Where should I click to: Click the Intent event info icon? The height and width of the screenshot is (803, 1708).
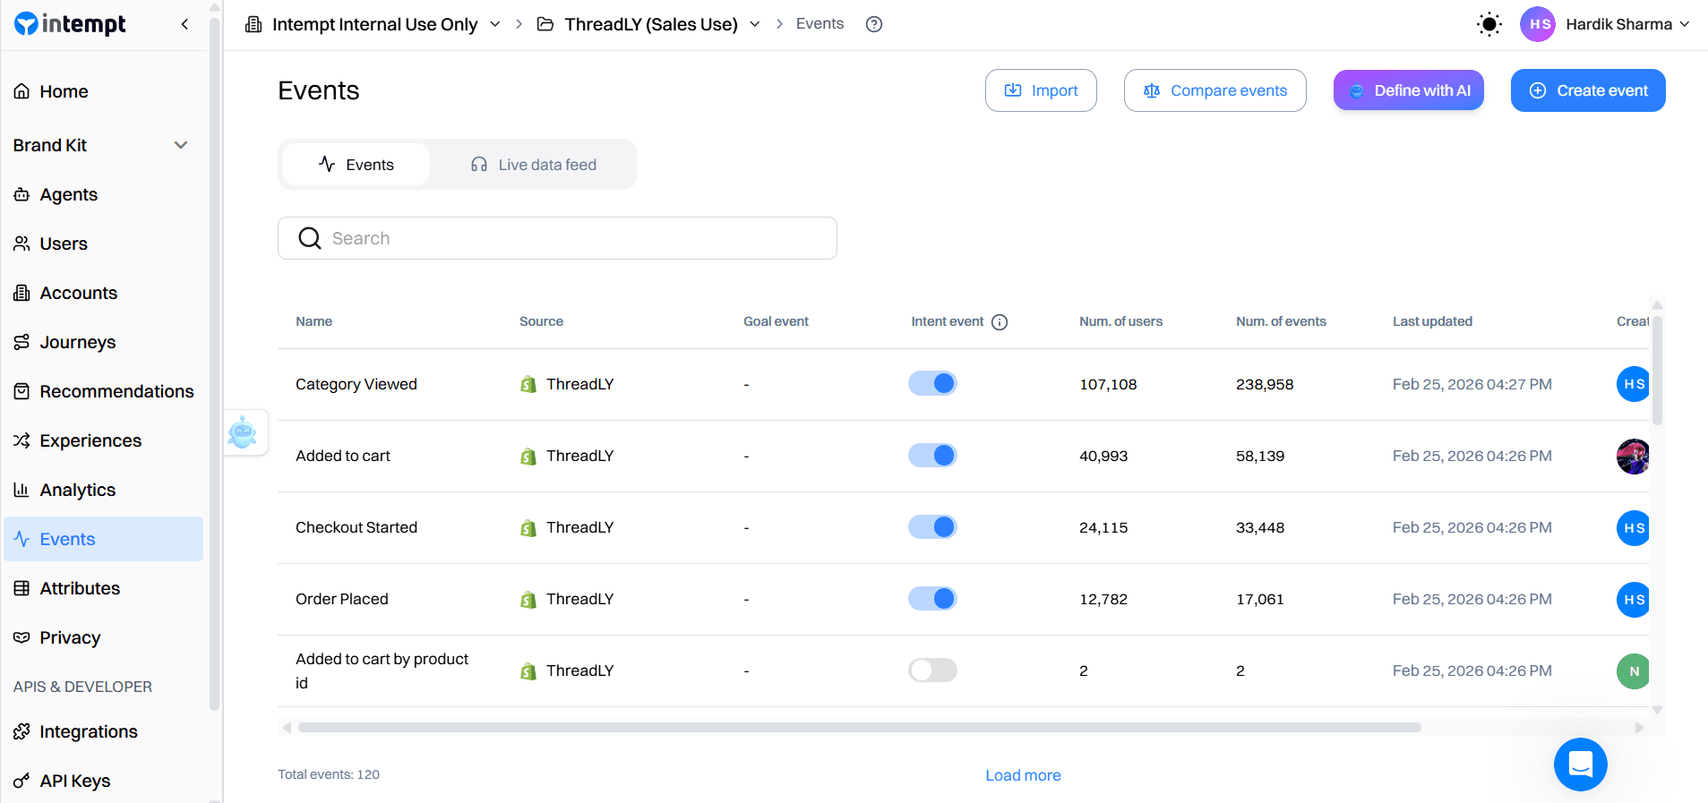click(x=1000, y=322)
